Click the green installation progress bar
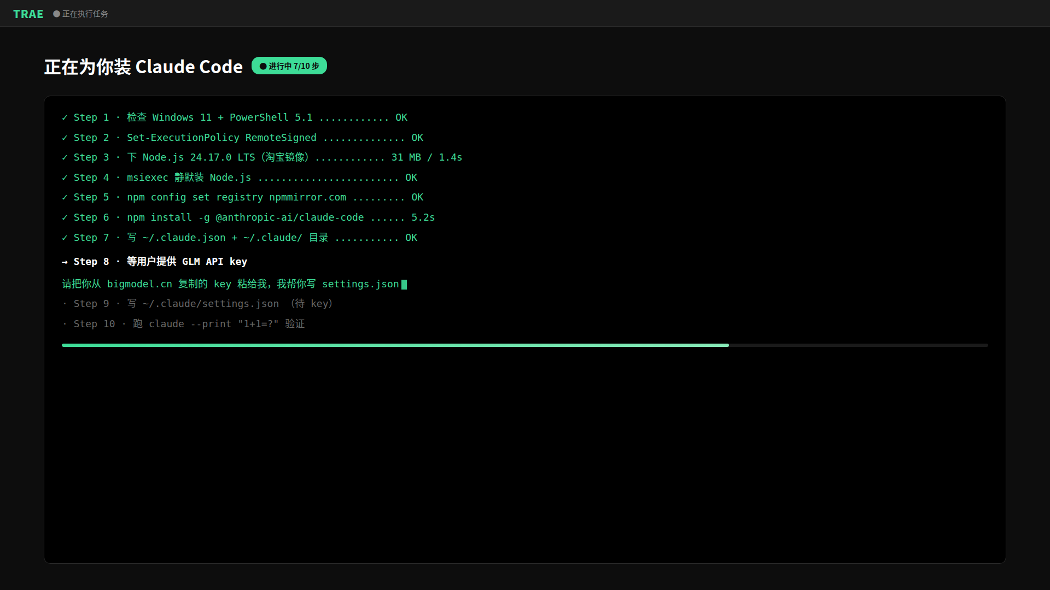The image size is (1050, 590). [x=395, y=345]
